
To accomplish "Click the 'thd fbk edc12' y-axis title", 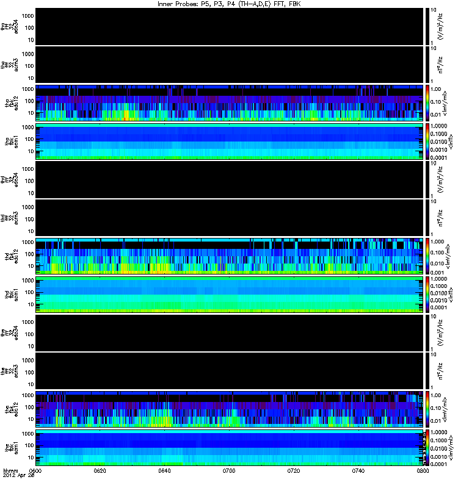I will (12, 256).
